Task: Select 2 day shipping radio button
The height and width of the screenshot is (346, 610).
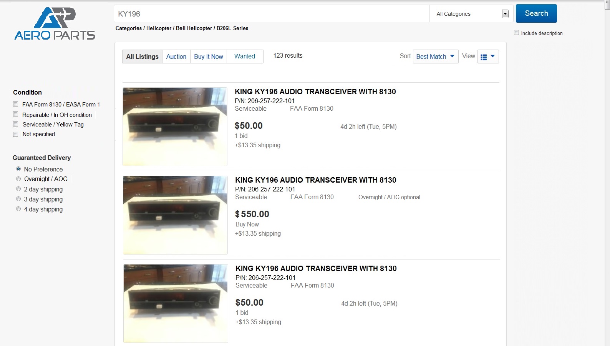Action: point(18,189)
